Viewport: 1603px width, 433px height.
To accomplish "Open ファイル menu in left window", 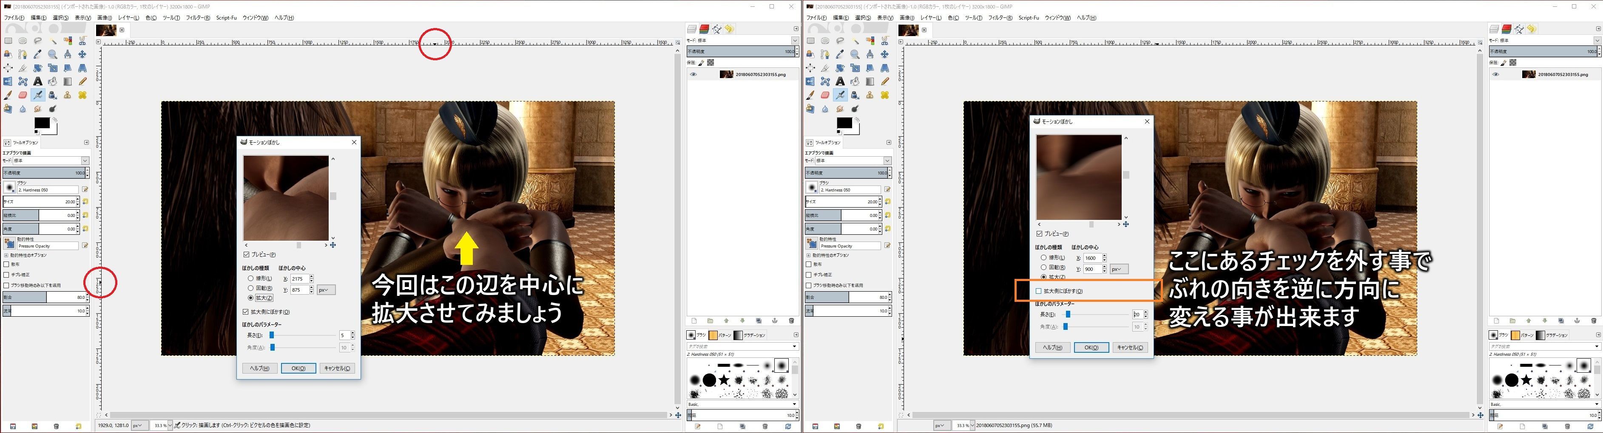I will click(14, 17).
